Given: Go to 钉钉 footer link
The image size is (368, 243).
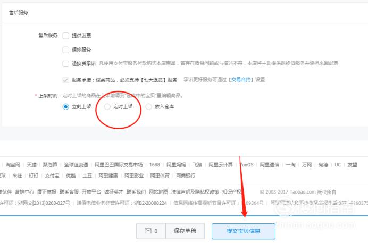Looking at the screenshot, I should pyautogui.click(x=34, y=175).
